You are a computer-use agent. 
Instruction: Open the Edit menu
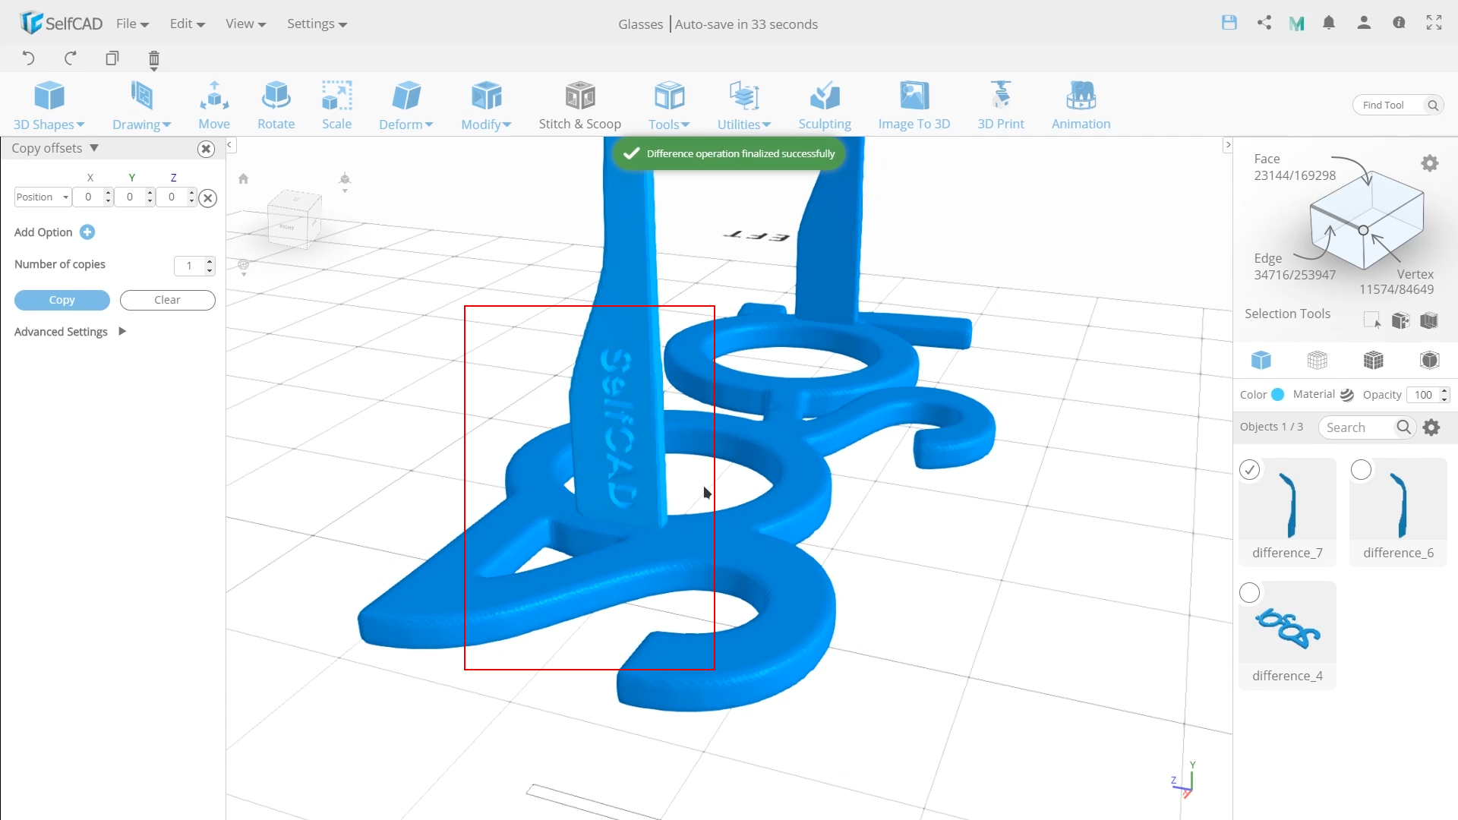[x=188, y=24]
